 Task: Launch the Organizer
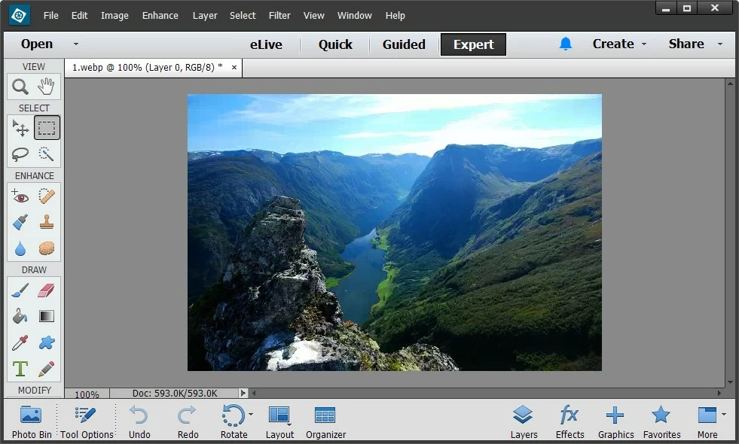(325, 422)
